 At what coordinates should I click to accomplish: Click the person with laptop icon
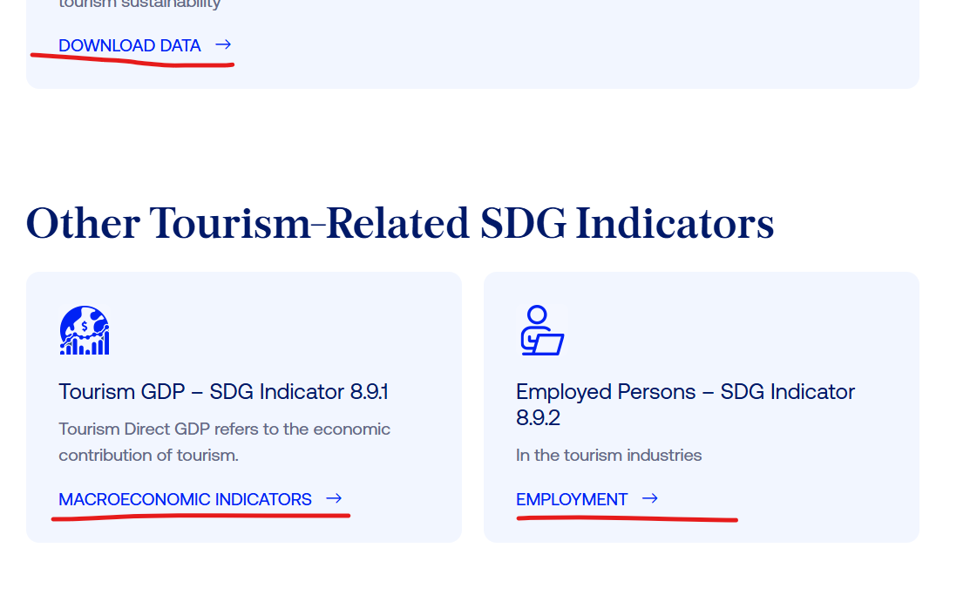[x=542, y=330]
